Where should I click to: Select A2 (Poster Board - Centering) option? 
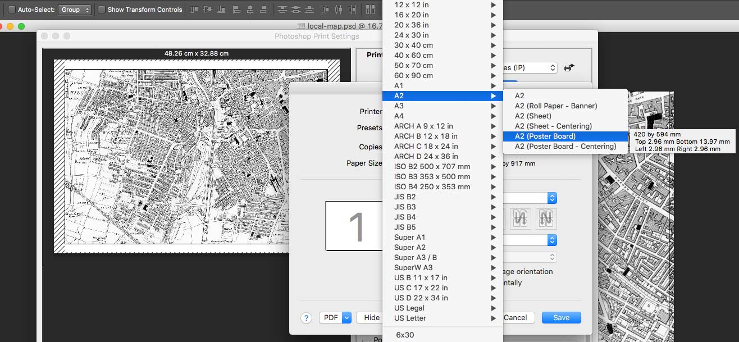pos(565,146)
